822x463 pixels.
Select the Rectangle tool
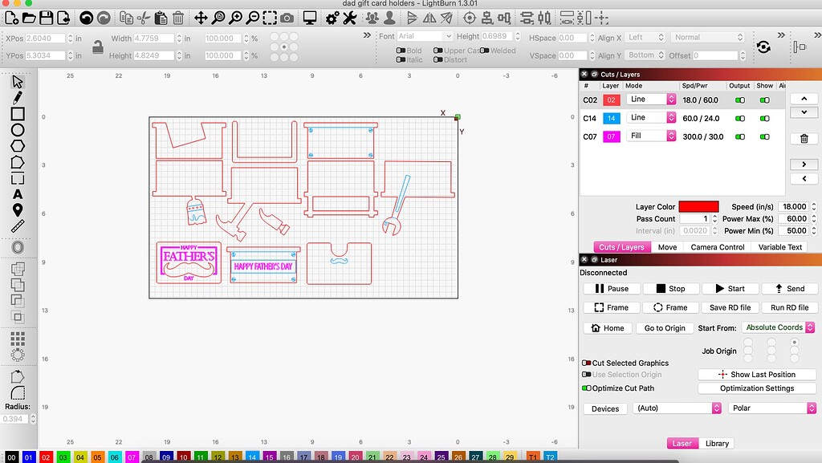[x=17, y=115]
